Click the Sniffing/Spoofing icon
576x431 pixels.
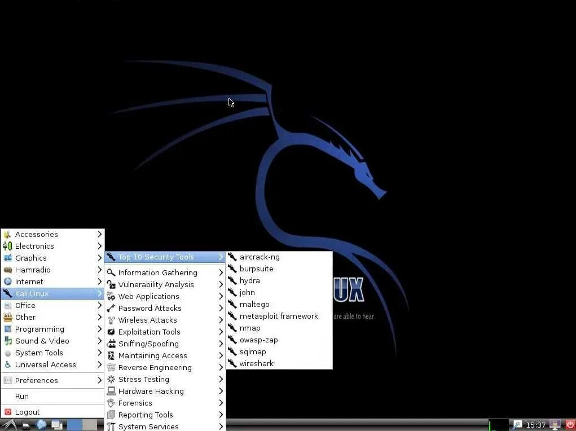pos(111,344)
